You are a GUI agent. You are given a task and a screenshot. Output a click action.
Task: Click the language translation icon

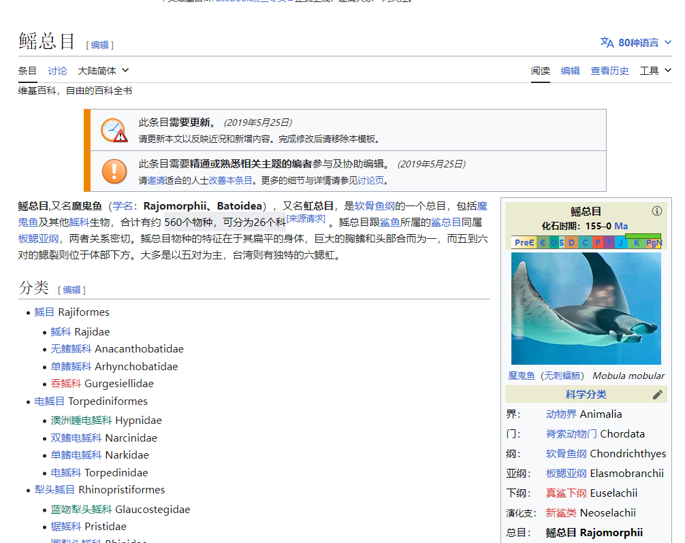(607, 42)
